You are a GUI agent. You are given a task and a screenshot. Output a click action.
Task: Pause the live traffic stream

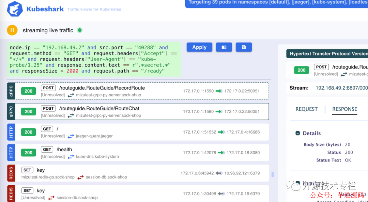pyautogui.click(x=12, y=30)
